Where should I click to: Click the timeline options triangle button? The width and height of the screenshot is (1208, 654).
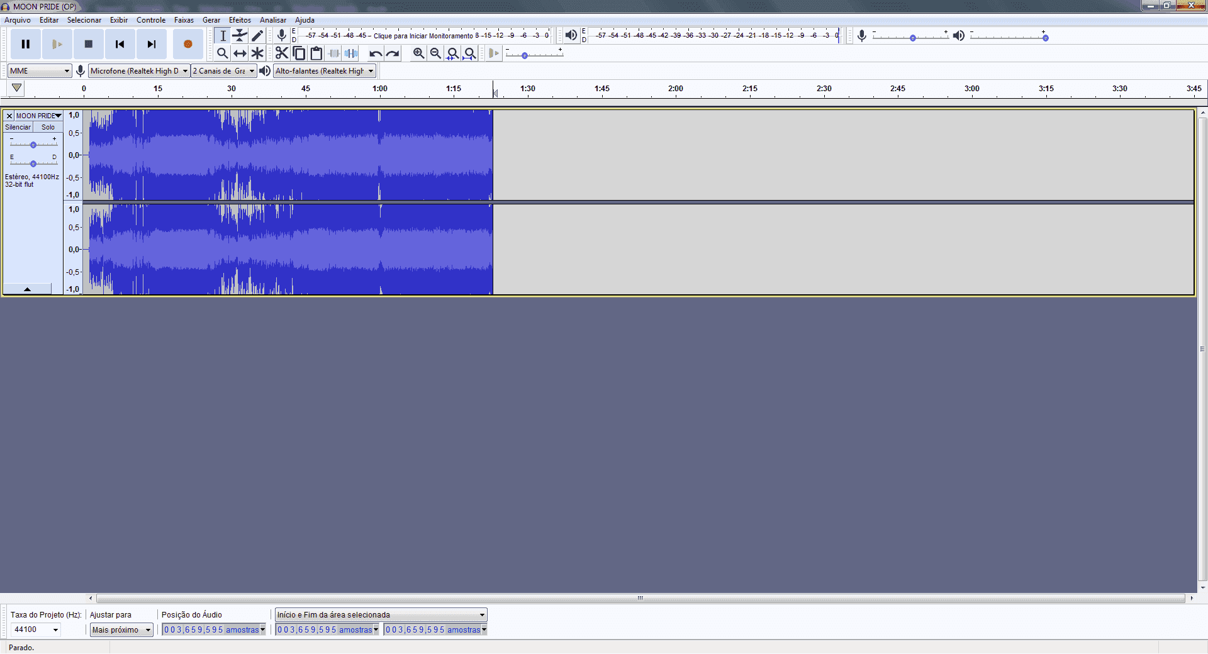(x=17, y=89)
